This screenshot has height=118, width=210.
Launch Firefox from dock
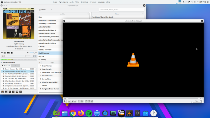pyautogui.click(x=81, y=113)
